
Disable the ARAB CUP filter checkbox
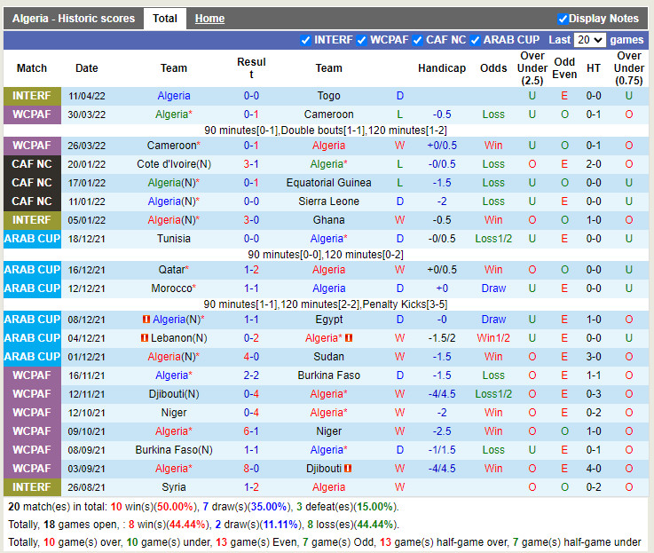coord(475,40)
